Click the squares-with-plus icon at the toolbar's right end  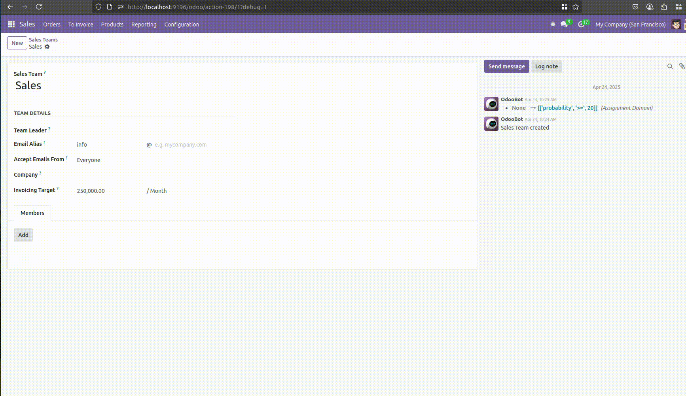[678, 7]
